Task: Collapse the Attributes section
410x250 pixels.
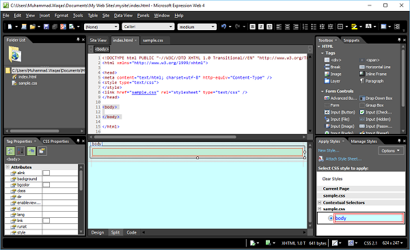Action: coord(8,167)
